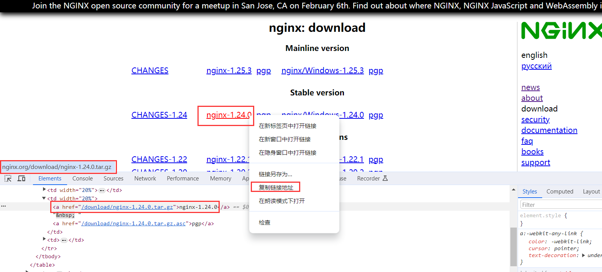602x272 pixels.
Task: Switch to the Computed tab
Action: (560, 192)
